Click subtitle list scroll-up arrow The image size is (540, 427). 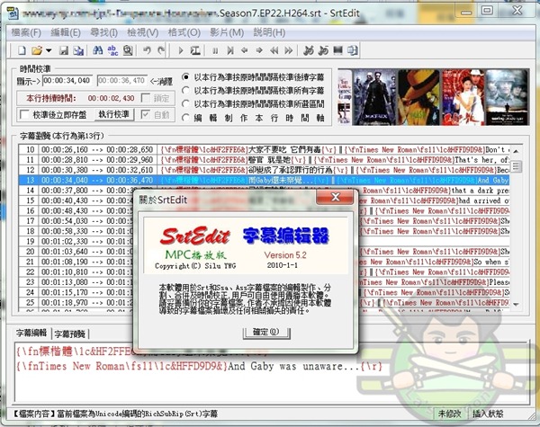pos(516,151)
